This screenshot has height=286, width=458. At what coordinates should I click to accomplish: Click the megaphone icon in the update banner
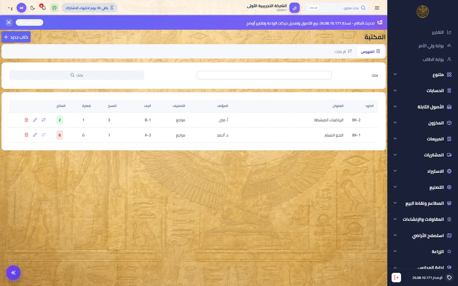click(x=380, y=23)
